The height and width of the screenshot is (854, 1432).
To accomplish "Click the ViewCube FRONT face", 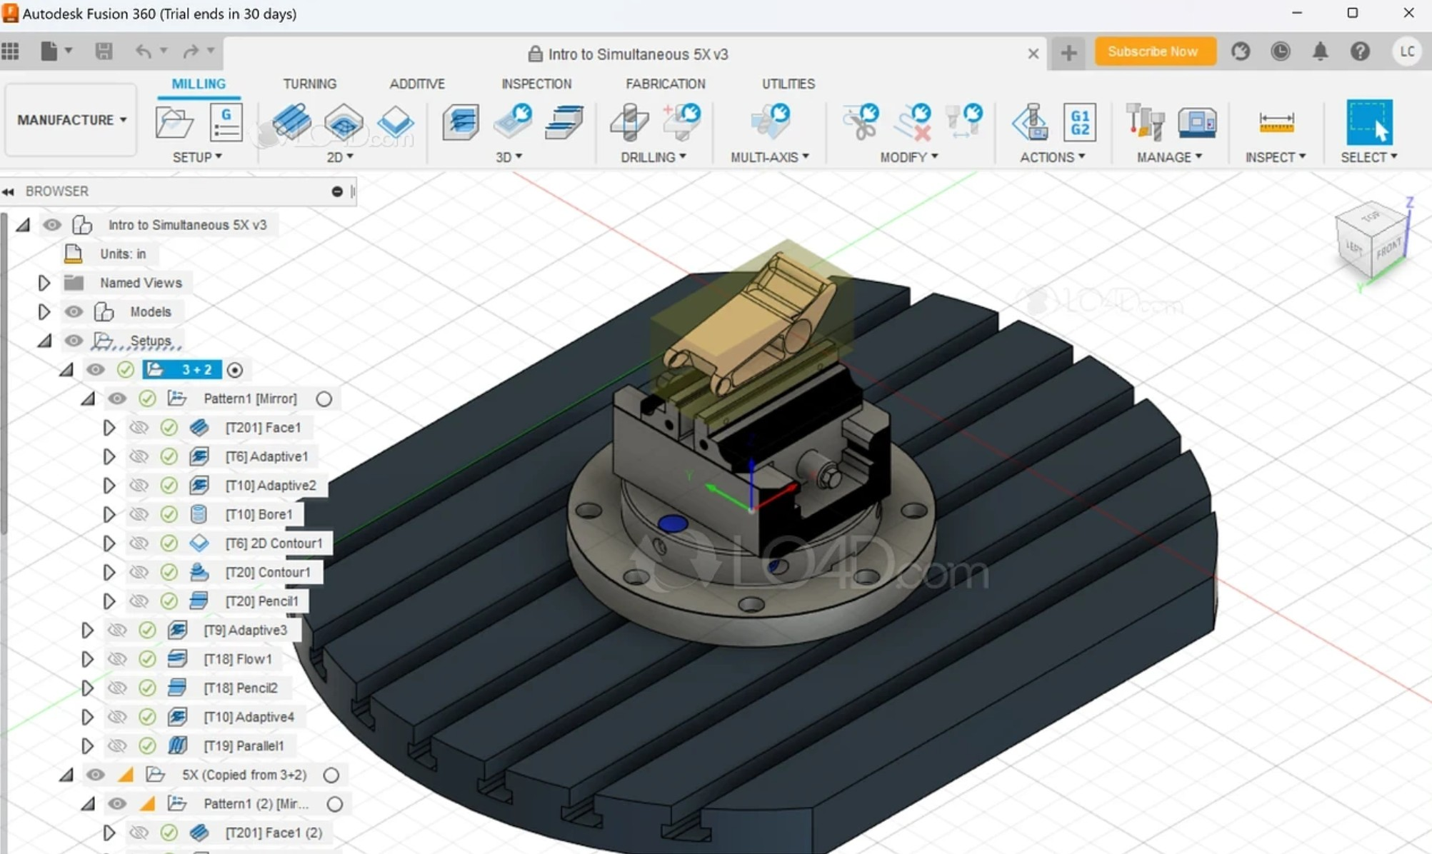I will [1388, 248].
